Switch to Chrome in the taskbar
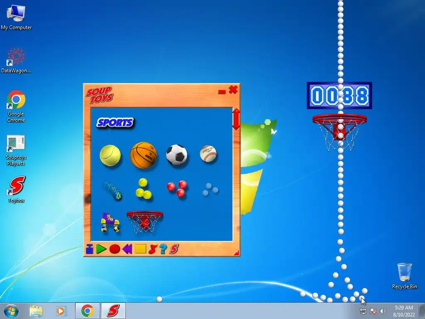 (x=87, y=311)
